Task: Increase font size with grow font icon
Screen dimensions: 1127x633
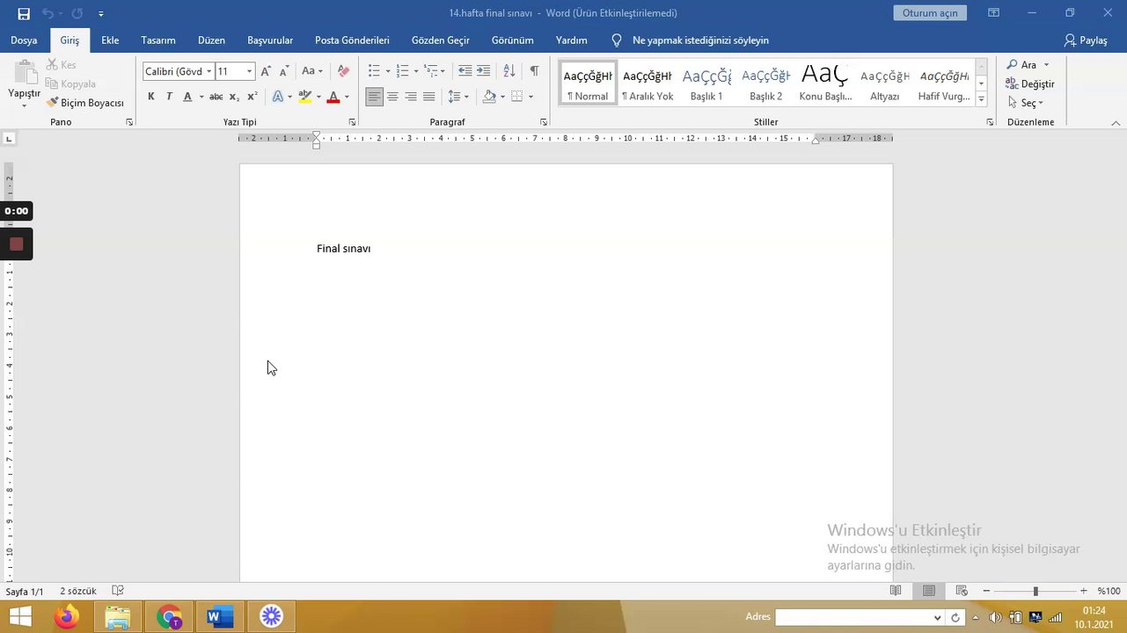Action: (x=266, y=71)
